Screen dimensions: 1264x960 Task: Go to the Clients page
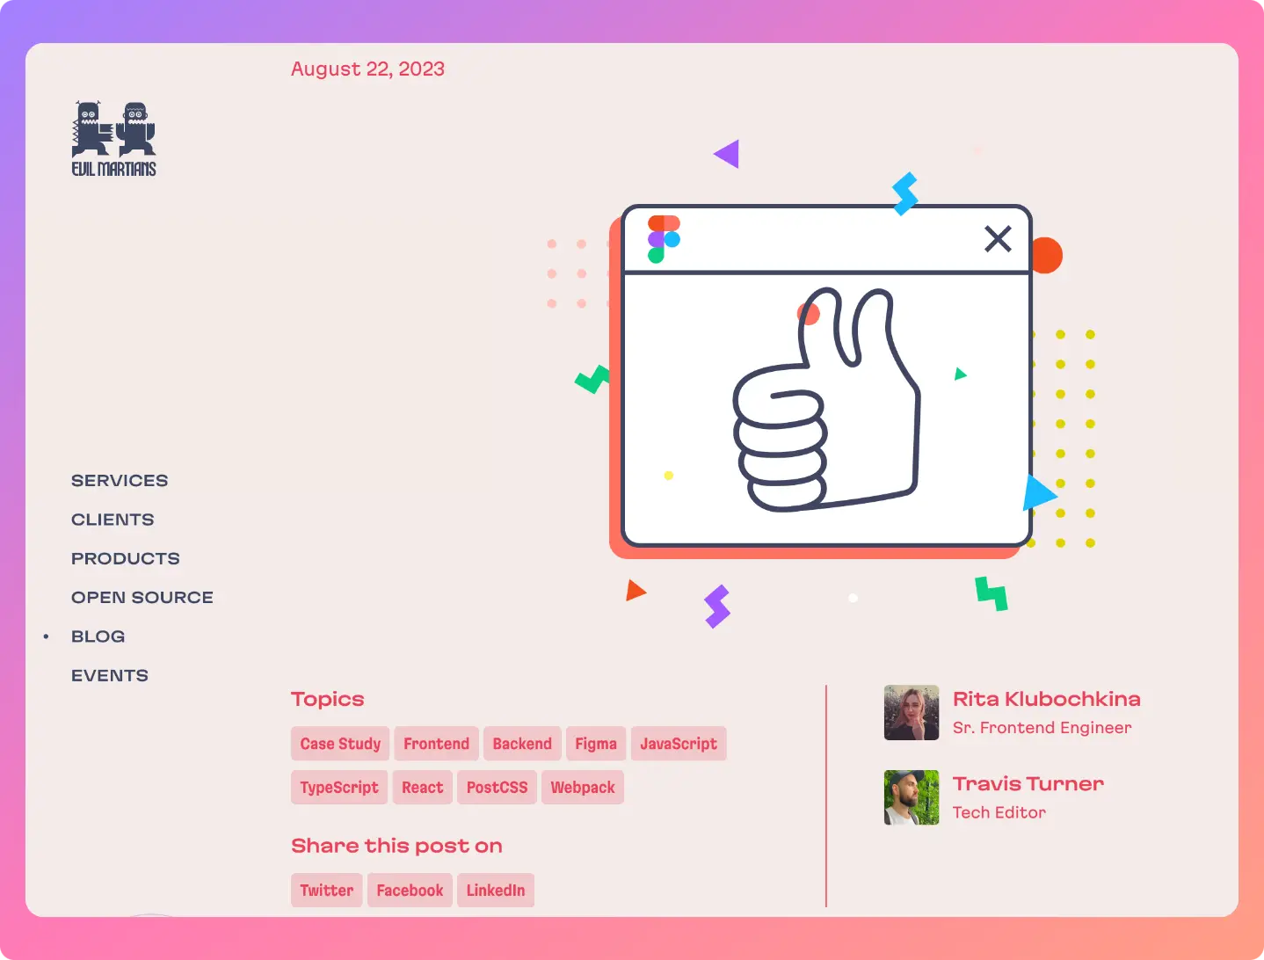(x=113, y=520)
